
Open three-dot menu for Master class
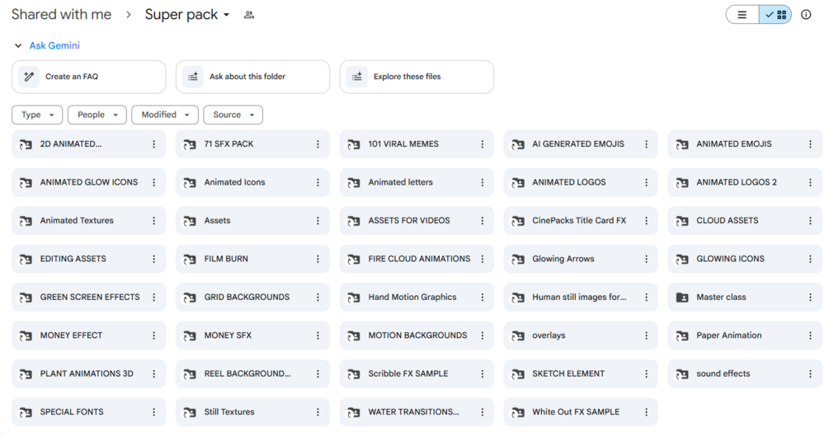click(810, 298)
